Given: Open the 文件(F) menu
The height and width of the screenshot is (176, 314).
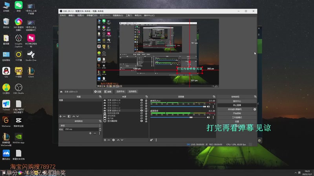Looking at the screenshot, I should tap(63, 15).
